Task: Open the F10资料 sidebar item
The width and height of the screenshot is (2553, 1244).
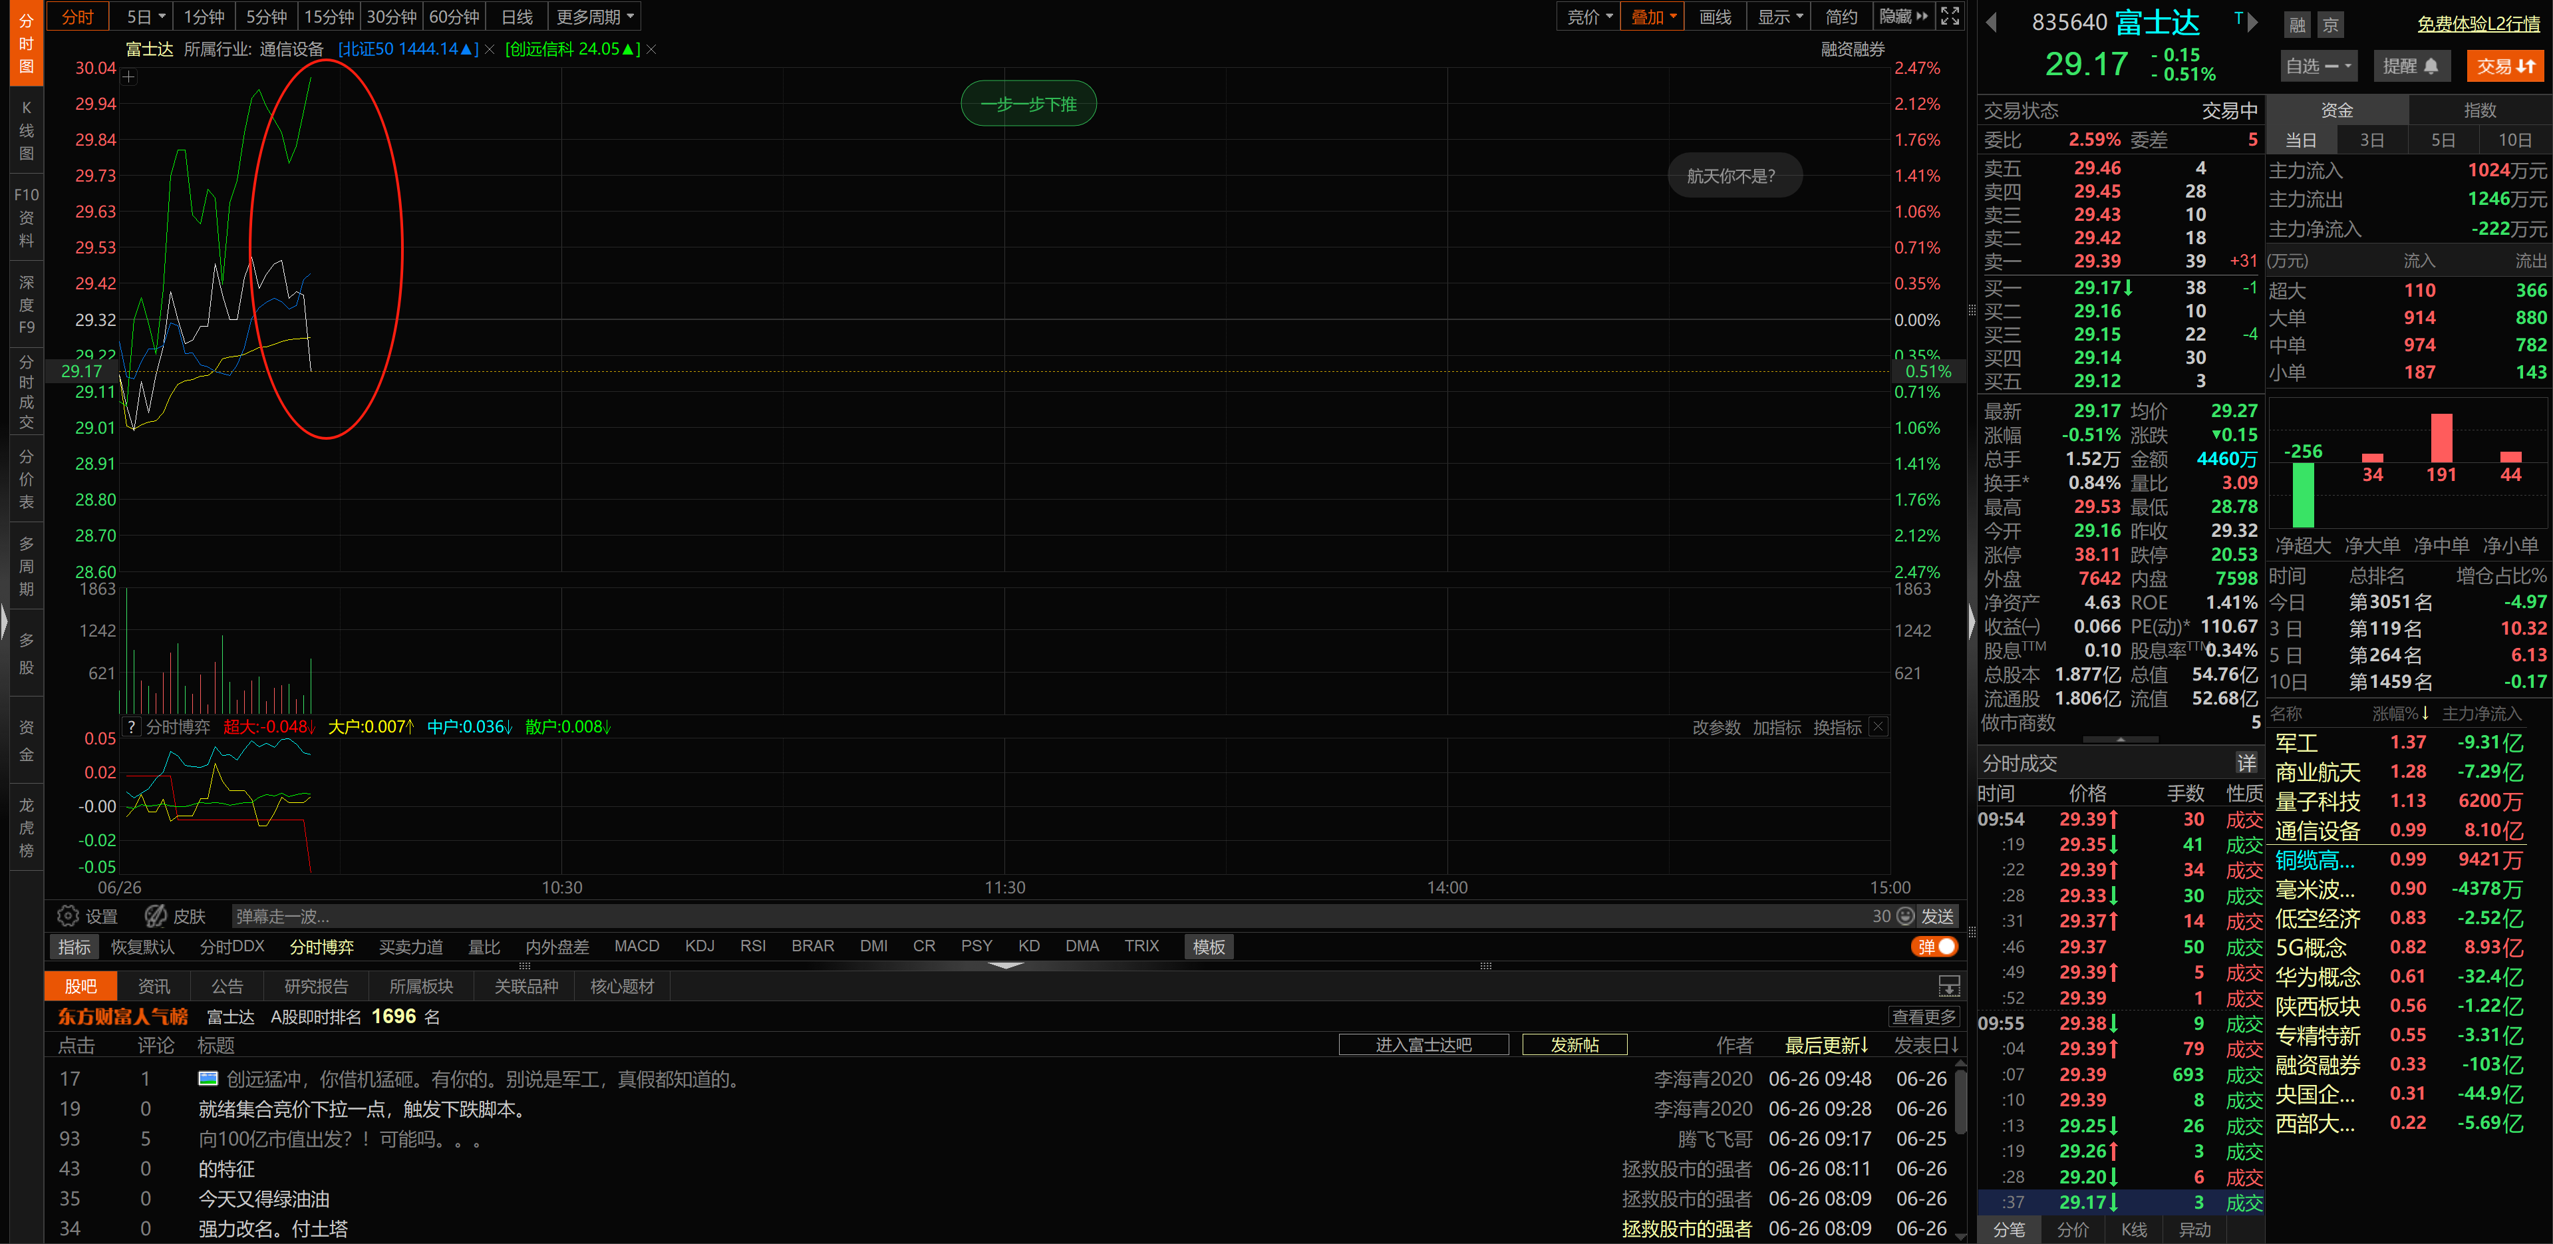Action: [27, 217]
